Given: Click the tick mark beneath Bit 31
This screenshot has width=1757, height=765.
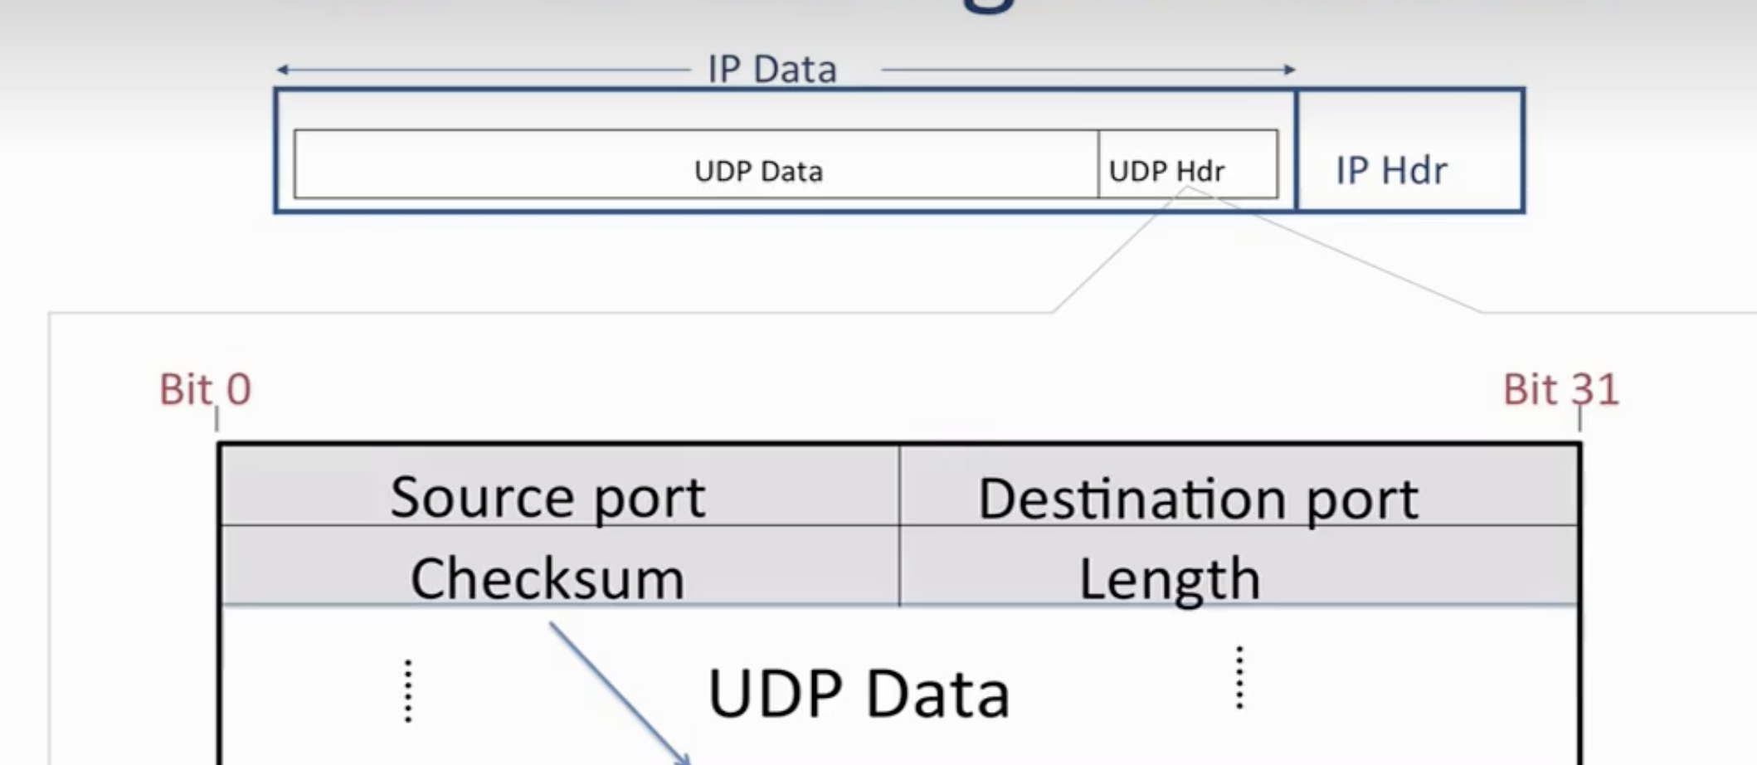Looking at the screenshot, I should pyautogui.click(x=1579, y=419).
